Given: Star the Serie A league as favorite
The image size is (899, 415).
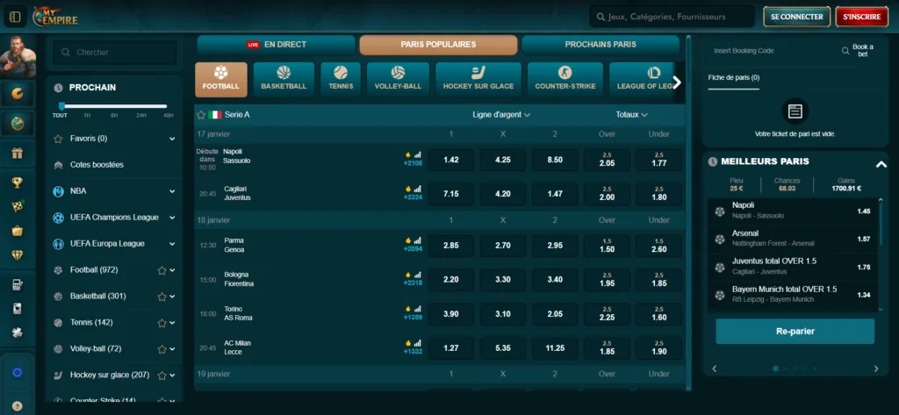Looking at the screenshot, I should tap(201, 115).
